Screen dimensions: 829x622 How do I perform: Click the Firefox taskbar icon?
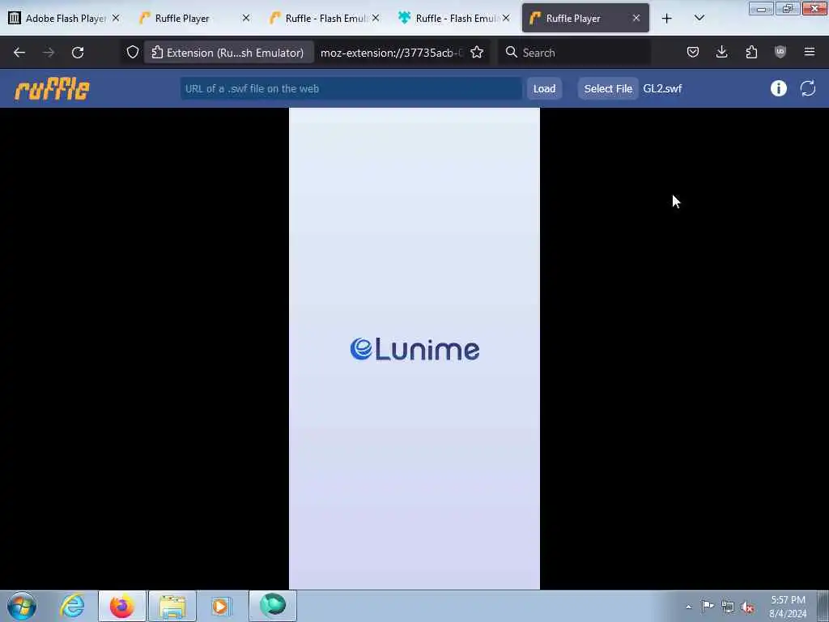point(122,606)
